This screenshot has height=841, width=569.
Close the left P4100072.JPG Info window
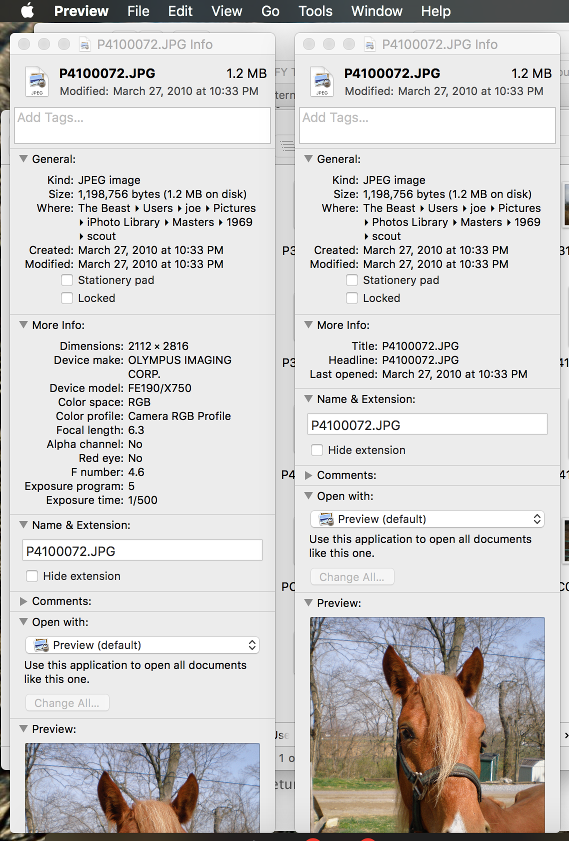[x=24, y=44]
